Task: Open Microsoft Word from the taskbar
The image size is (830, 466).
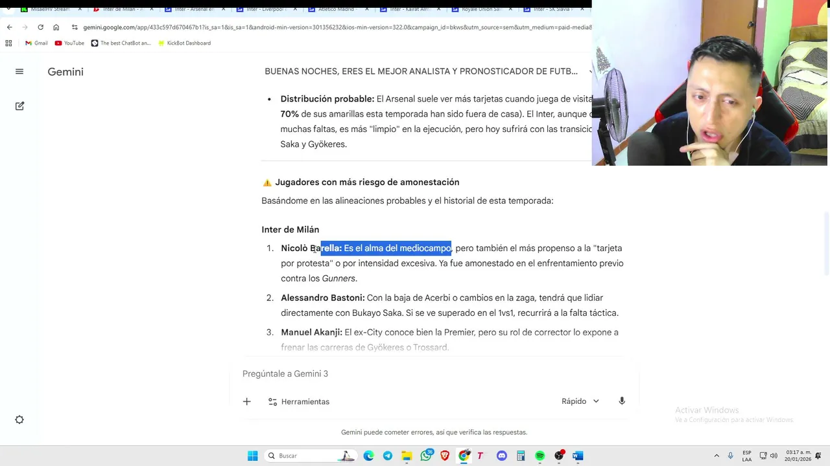Action: coord(578,456)
